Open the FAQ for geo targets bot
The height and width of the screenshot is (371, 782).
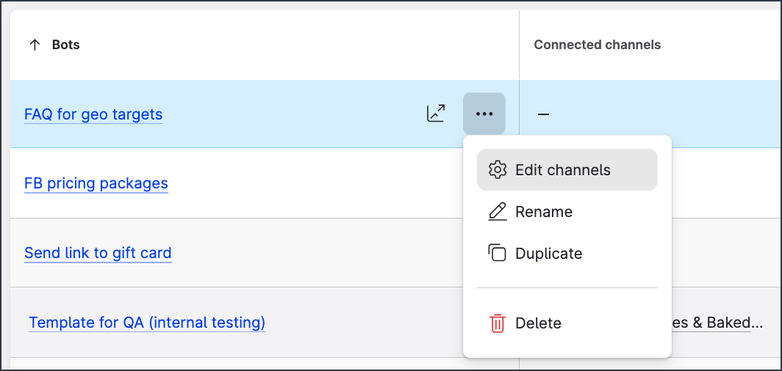[x=93, y=114]
